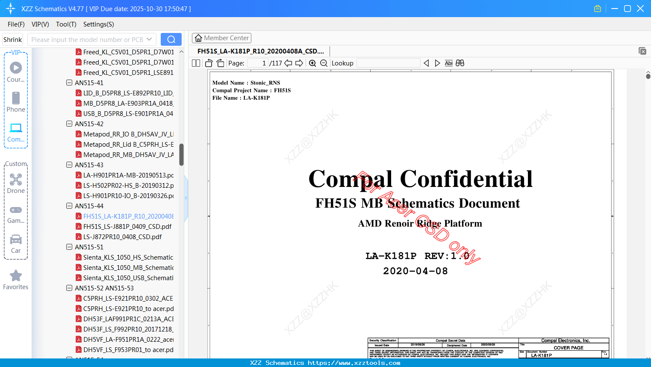This screenshot has height=367, width=651.
Task: Rotate the page clockwise
Action: [221, 63]
